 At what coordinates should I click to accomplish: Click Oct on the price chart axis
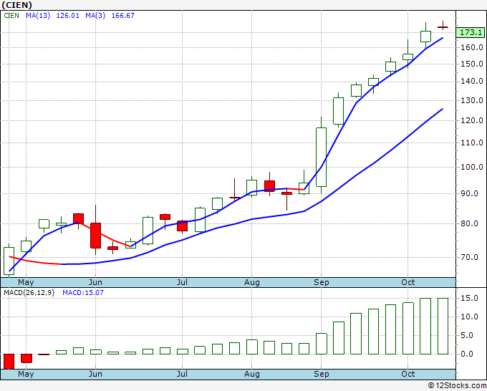tap(408, 282)
